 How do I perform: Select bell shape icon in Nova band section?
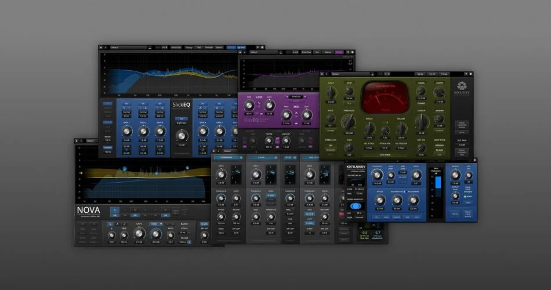pos(117,224)
